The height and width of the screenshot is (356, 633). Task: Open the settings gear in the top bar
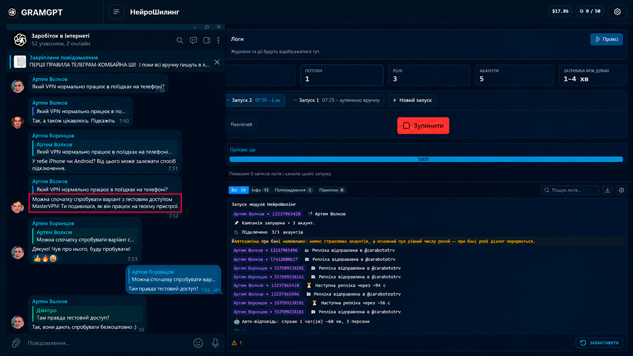(x=617, y=11)
